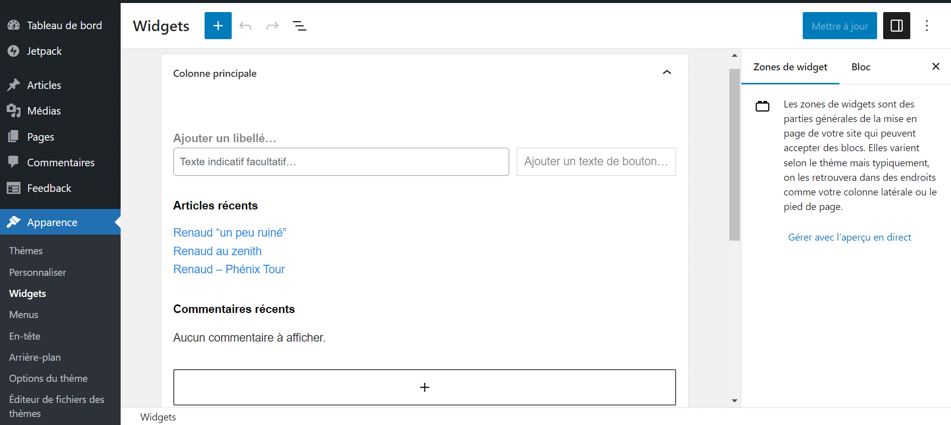The image size is (951, 425).
Task: Go to En-tête submenu
Action: [25, 336]
